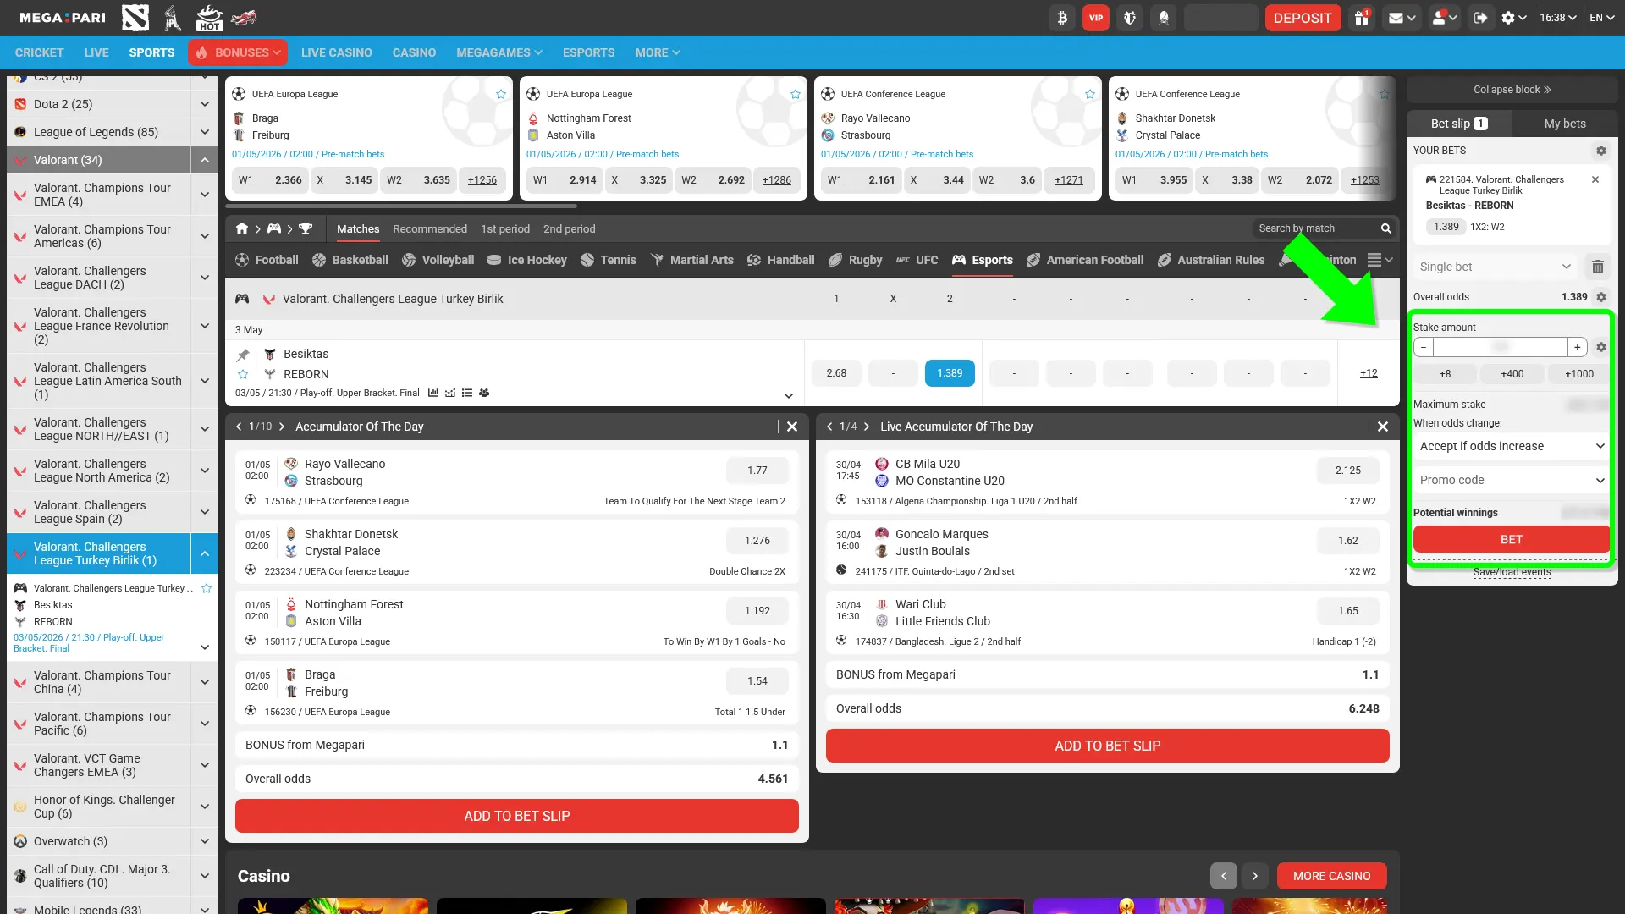Open the CRICKET menu item
This screenshot has width=1625, height=914.
coord(39,52)
